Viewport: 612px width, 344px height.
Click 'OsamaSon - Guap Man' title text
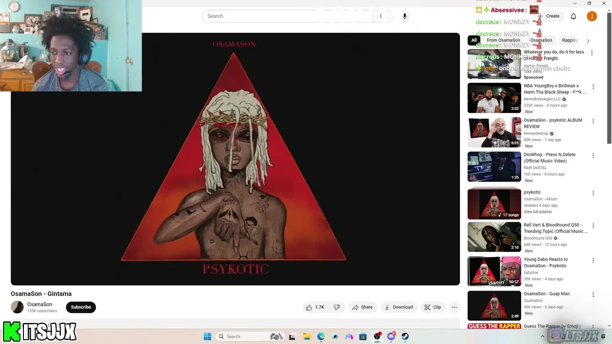point(546,294)
